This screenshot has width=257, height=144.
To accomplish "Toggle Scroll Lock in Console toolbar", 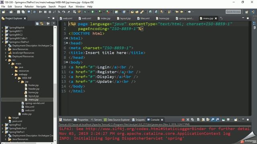I will pyautogui.click(x=203, y=120).
